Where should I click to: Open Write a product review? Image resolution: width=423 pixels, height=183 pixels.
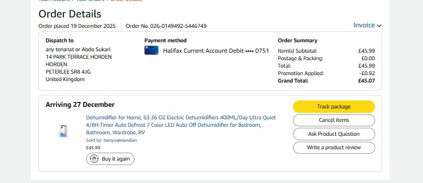[x=334, y=148]
